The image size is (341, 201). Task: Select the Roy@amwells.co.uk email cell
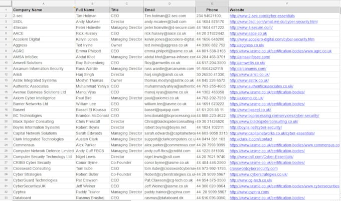coord(169,63)
